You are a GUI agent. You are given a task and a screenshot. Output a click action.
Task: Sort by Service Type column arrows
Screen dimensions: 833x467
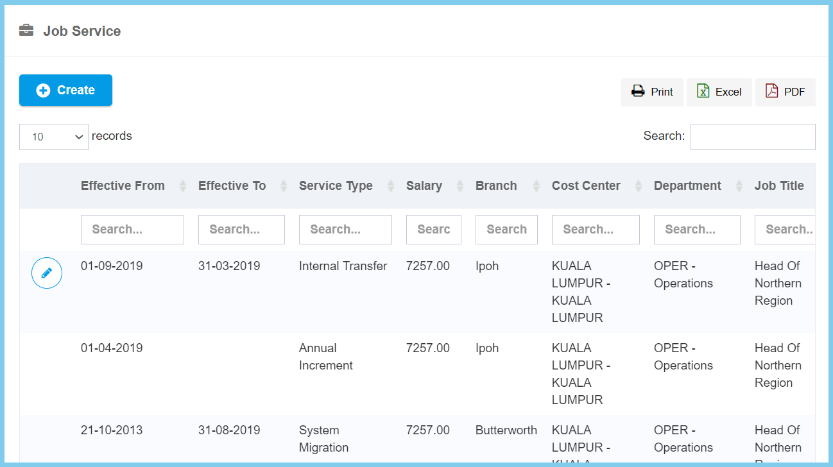tap(391, 186)
